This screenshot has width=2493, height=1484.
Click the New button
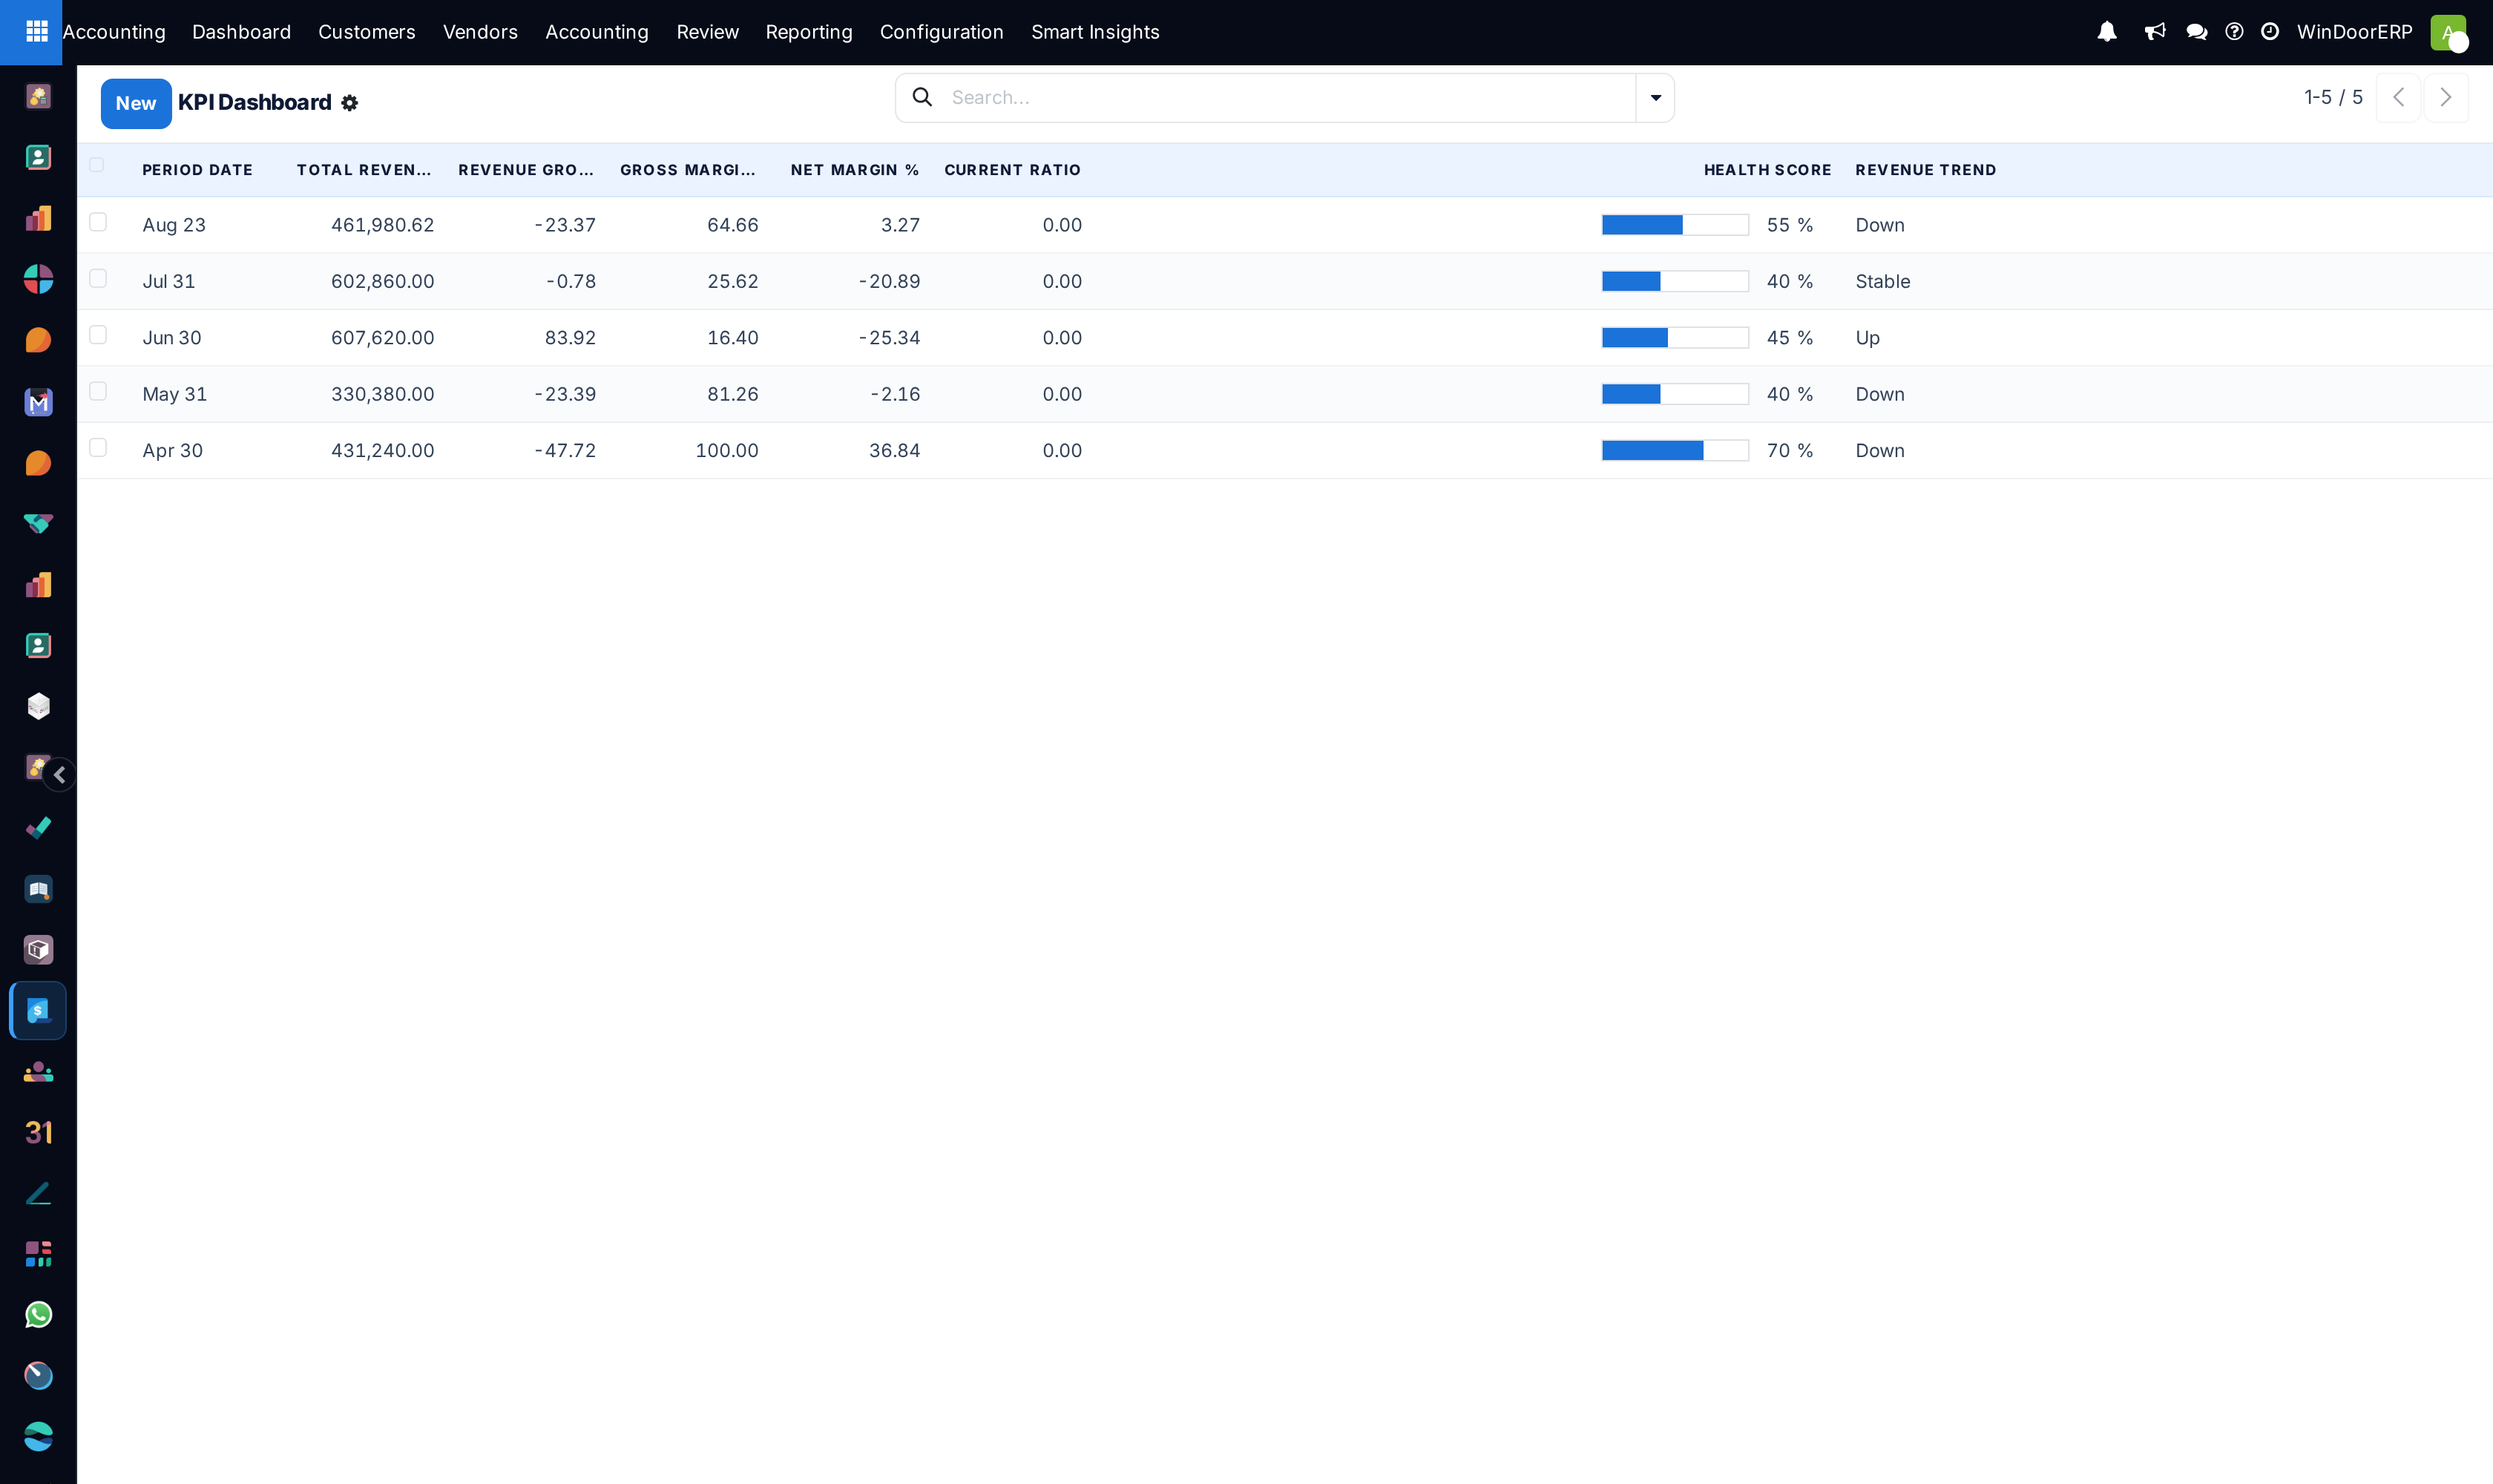(136, 103)
